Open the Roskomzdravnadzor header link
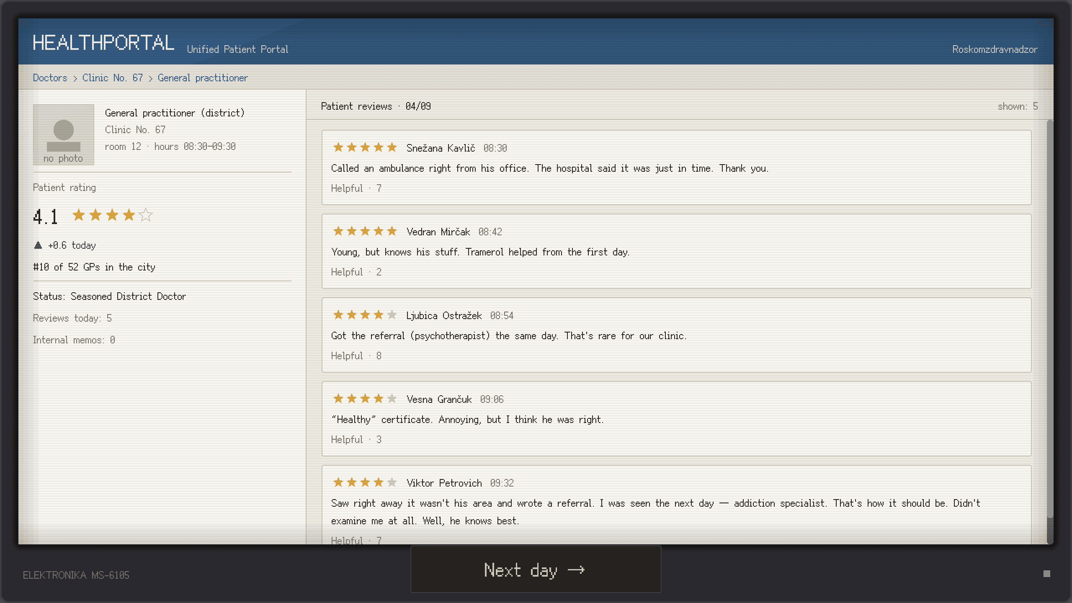1072x603 pixels. (995, 49)
